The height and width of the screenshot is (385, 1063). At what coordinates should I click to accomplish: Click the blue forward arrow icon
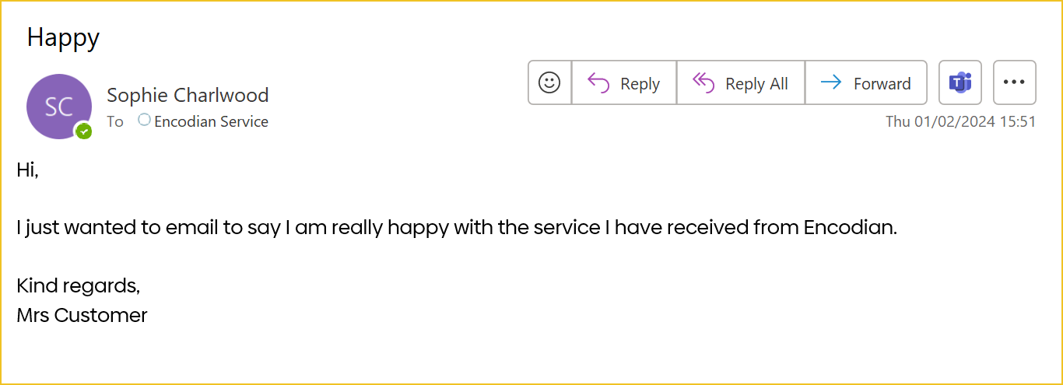point(831,82)
